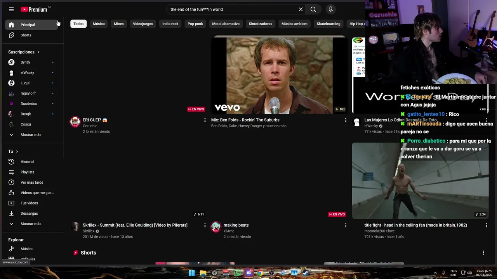Select the Sintetizadores chip
Screen dimensions: 497x279
[x=261, y=24]
